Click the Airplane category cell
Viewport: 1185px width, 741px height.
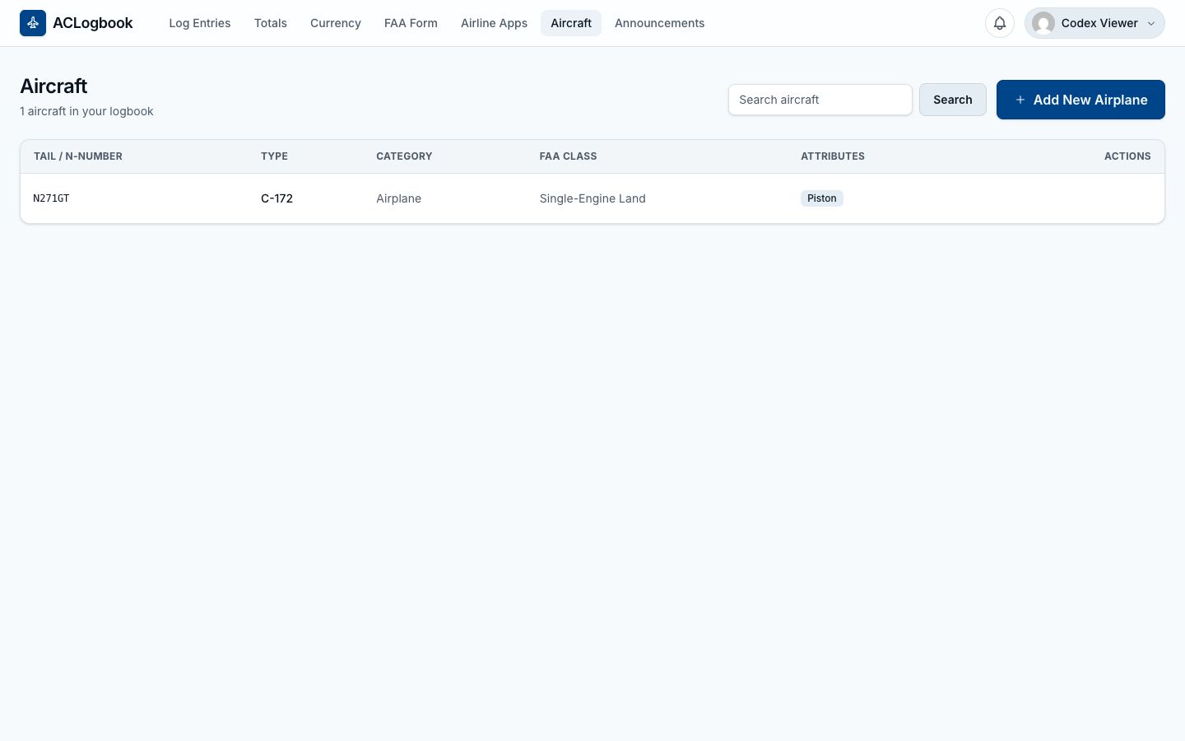pos(399,198)
